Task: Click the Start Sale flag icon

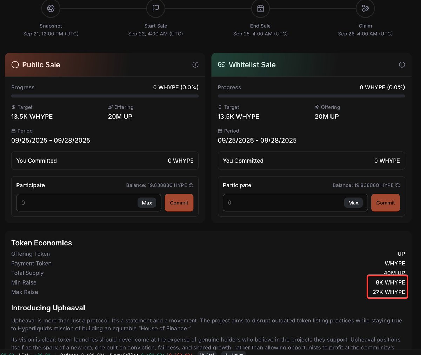Action: coord(155,8)
